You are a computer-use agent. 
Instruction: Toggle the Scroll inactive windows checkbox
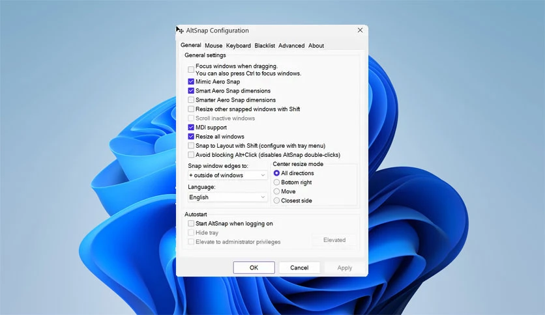pos(191,118)
